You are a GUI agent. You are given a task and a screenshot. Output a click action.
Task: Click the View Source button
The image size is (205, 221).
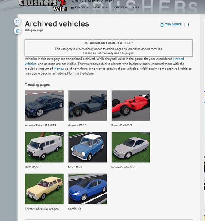[x=171, y=24]
